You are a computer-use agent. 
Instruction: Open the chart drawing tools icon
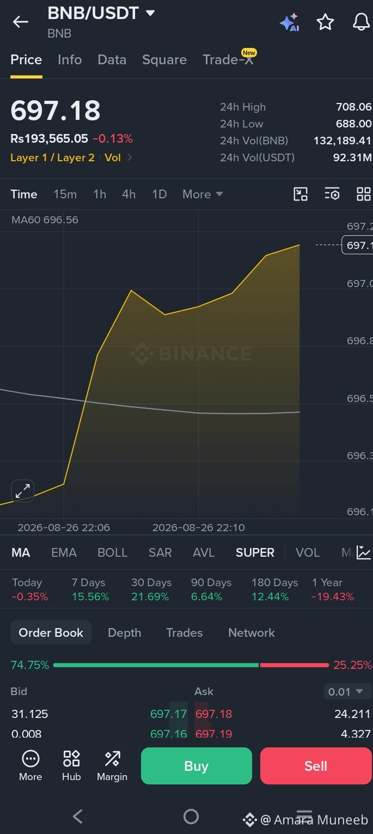coord(301,194)
